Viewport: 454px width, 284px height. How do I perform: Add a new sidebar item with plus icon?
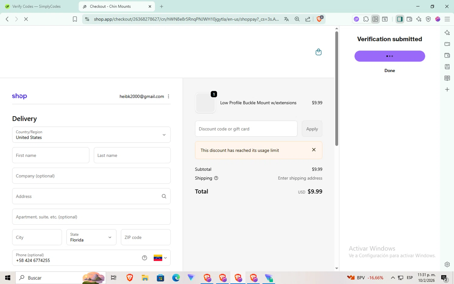tap(447, 90)
